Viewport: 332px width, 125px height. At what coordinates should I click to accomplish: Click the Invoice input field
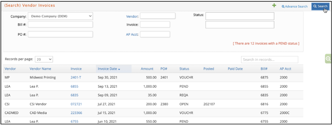155,24
